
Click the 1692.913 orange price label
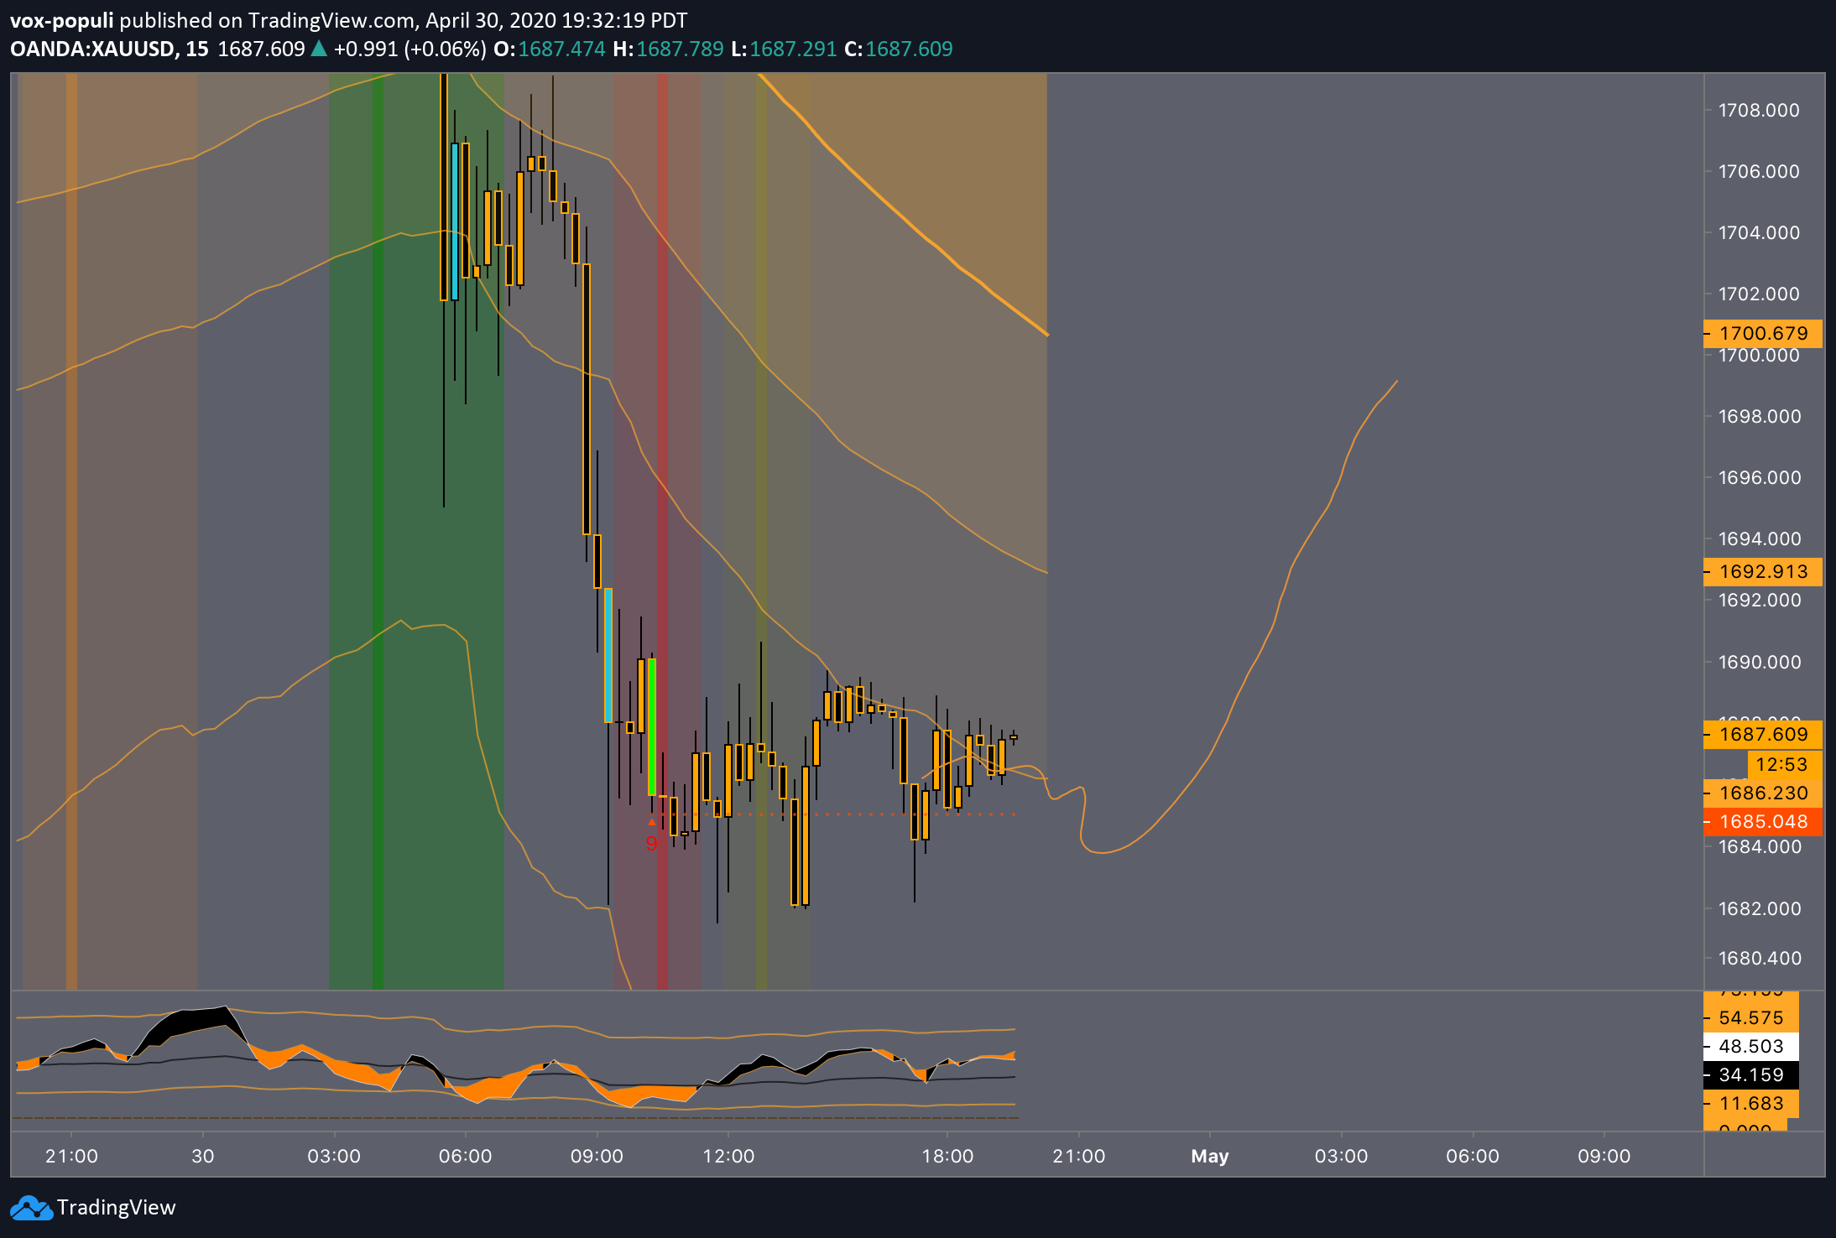tap(1763, 571)
